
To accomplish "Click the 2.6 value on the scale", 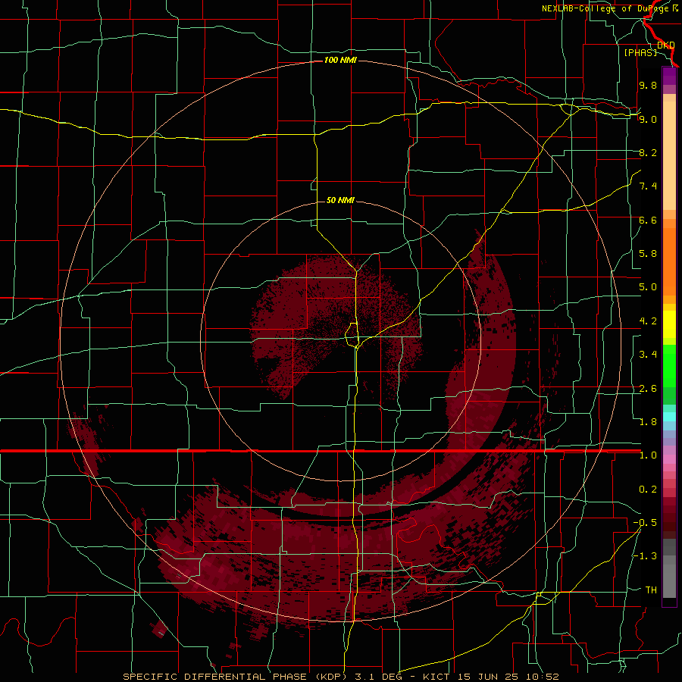I will (648, 389).
